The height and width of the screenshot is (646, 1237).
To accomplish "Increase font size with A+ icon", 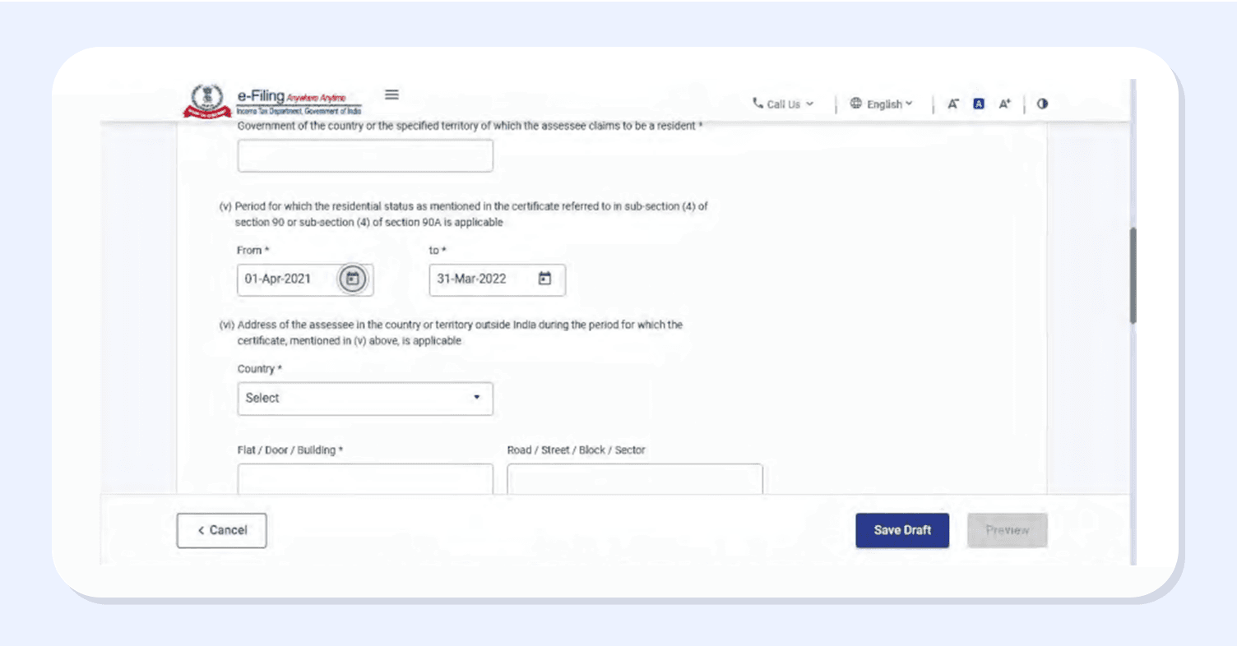I will (1004, 104).
